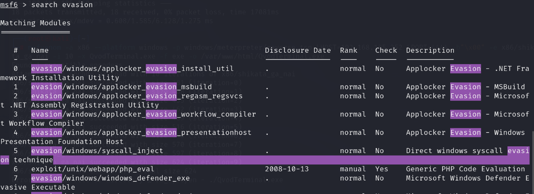Screen dimensions: 534x194
Task: Select module name evasion/windows/windows_defender_exe
Action: pos(110,178)
